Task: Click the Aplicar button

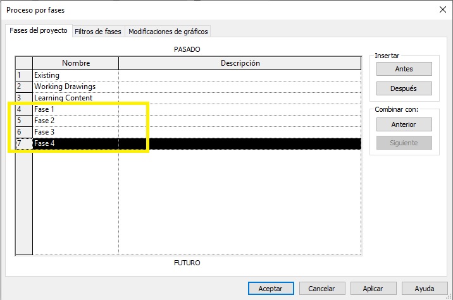Action: [x=373, y=288]
